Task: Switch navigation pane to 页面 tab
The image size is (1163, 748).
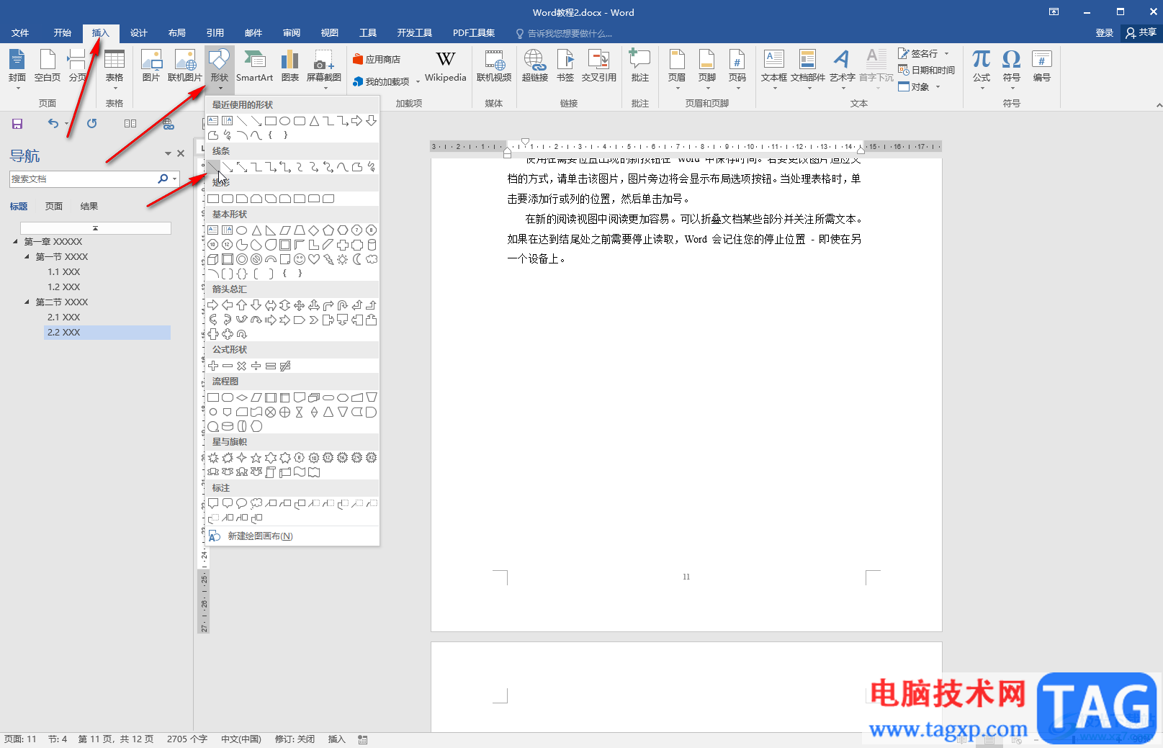Action: [x=54, y=207]
